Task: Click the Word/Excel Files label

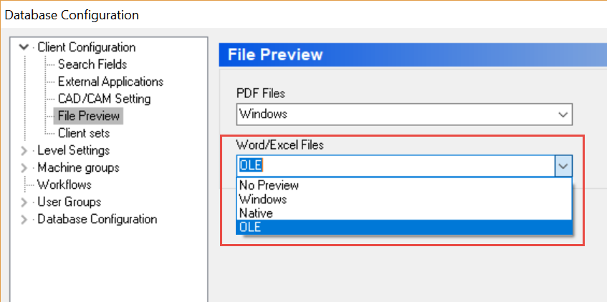Action: pos(280,145)
